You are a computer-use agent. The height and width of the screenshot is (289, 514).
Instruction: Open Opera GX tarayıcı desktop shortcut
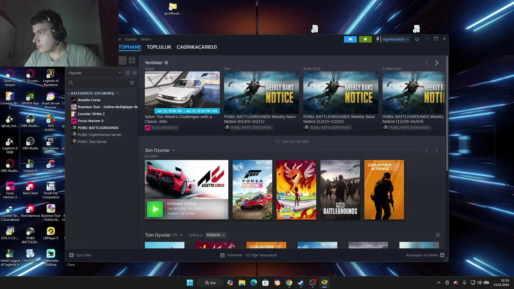point(10,78)
